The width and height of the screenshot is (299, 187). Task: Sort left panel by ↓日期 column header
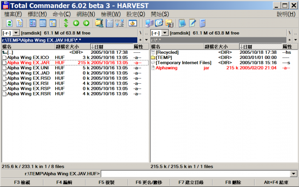pyautogui.click(x=112, y=47)
